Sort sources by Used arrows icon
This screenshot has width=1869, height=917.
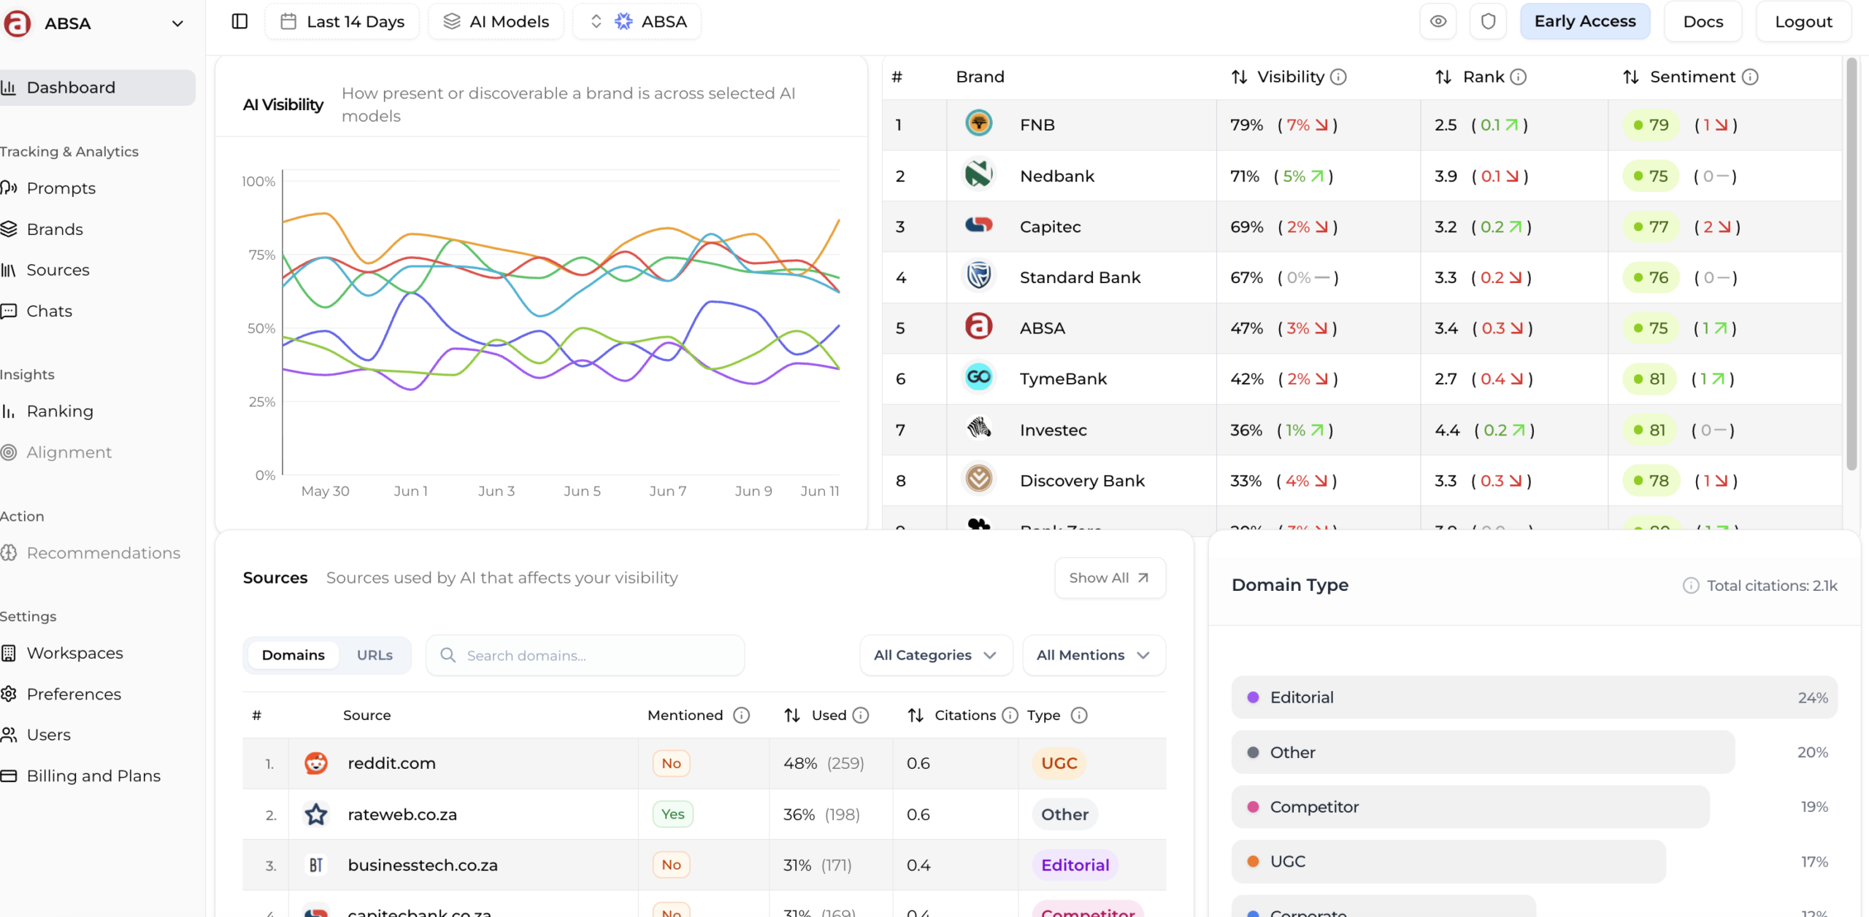tap(792, 715)
